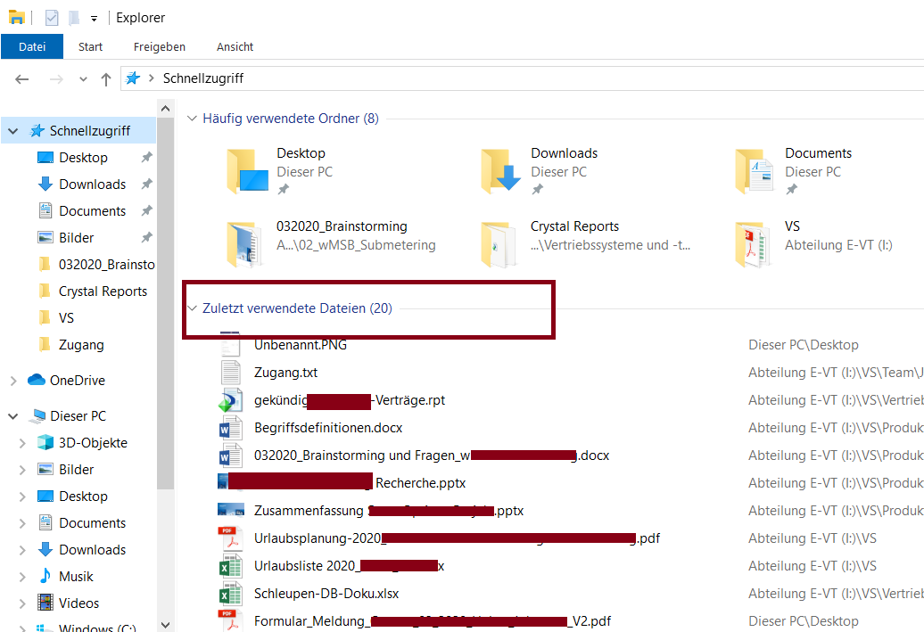Expand the 3D-Objekte tree node
The height and width of the screenshot is (632, 924).
click(x=22, y=443)
